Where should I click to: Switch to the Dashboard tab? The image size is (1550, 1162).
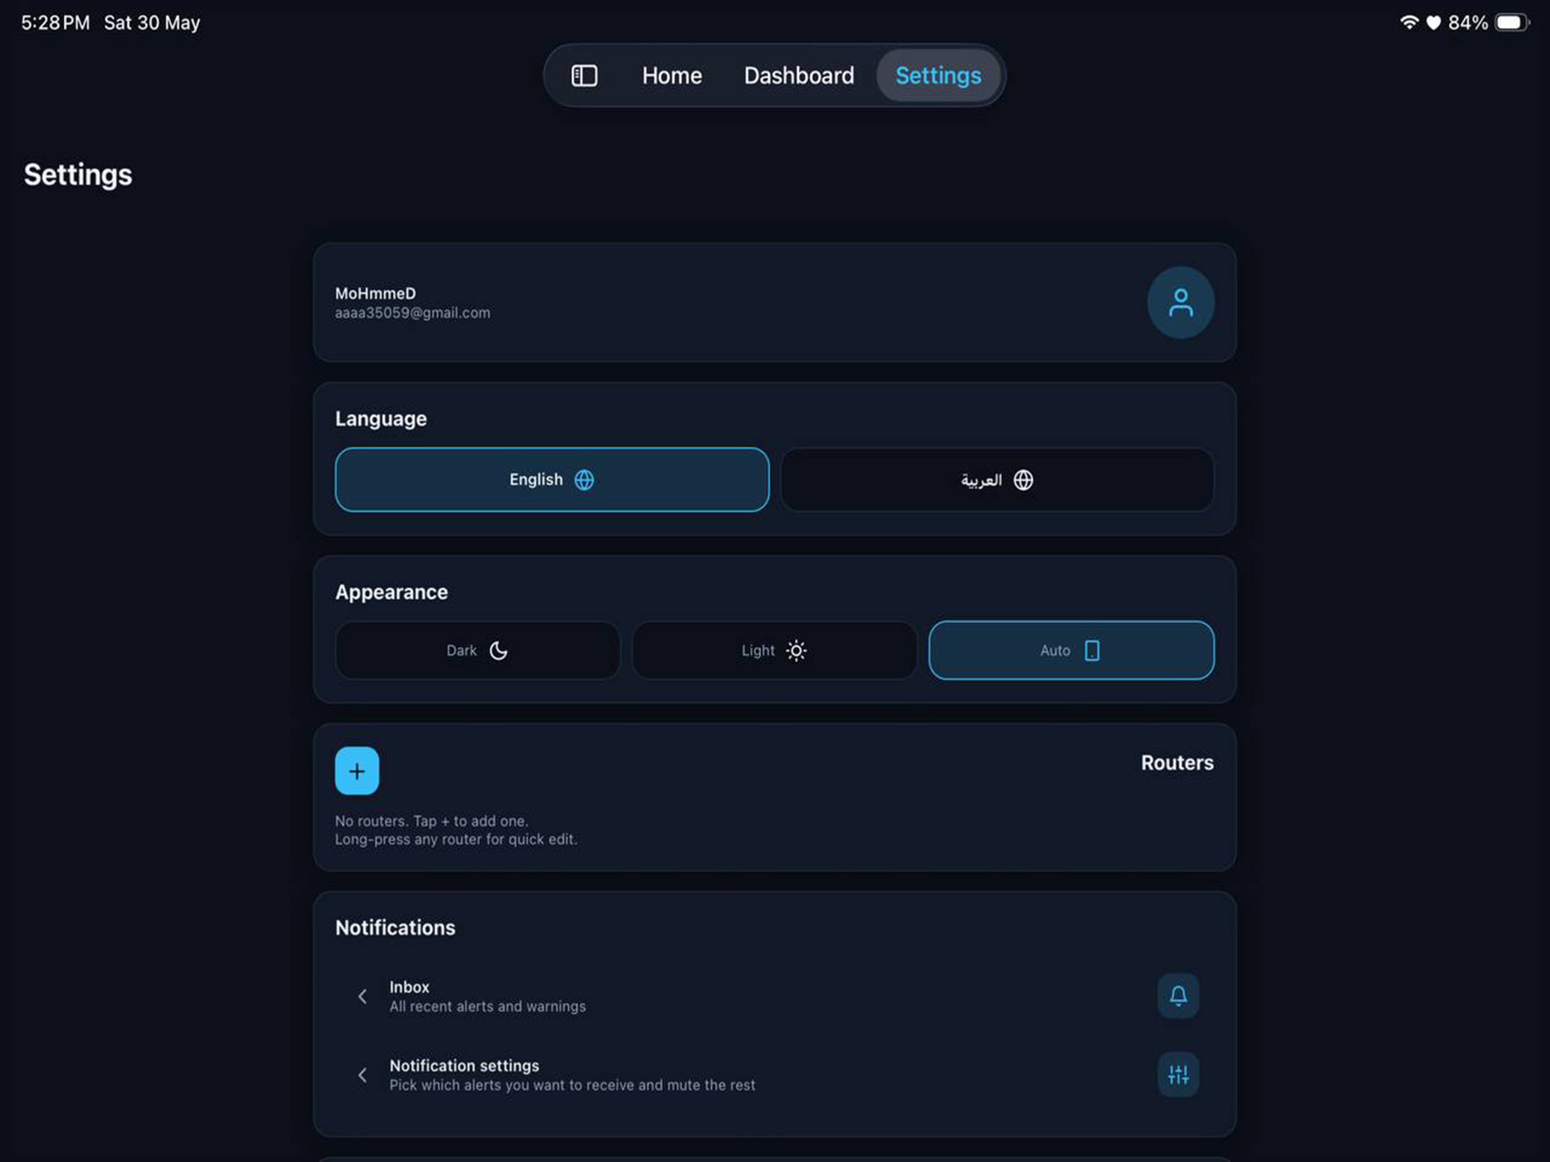(x=799, y=75)
